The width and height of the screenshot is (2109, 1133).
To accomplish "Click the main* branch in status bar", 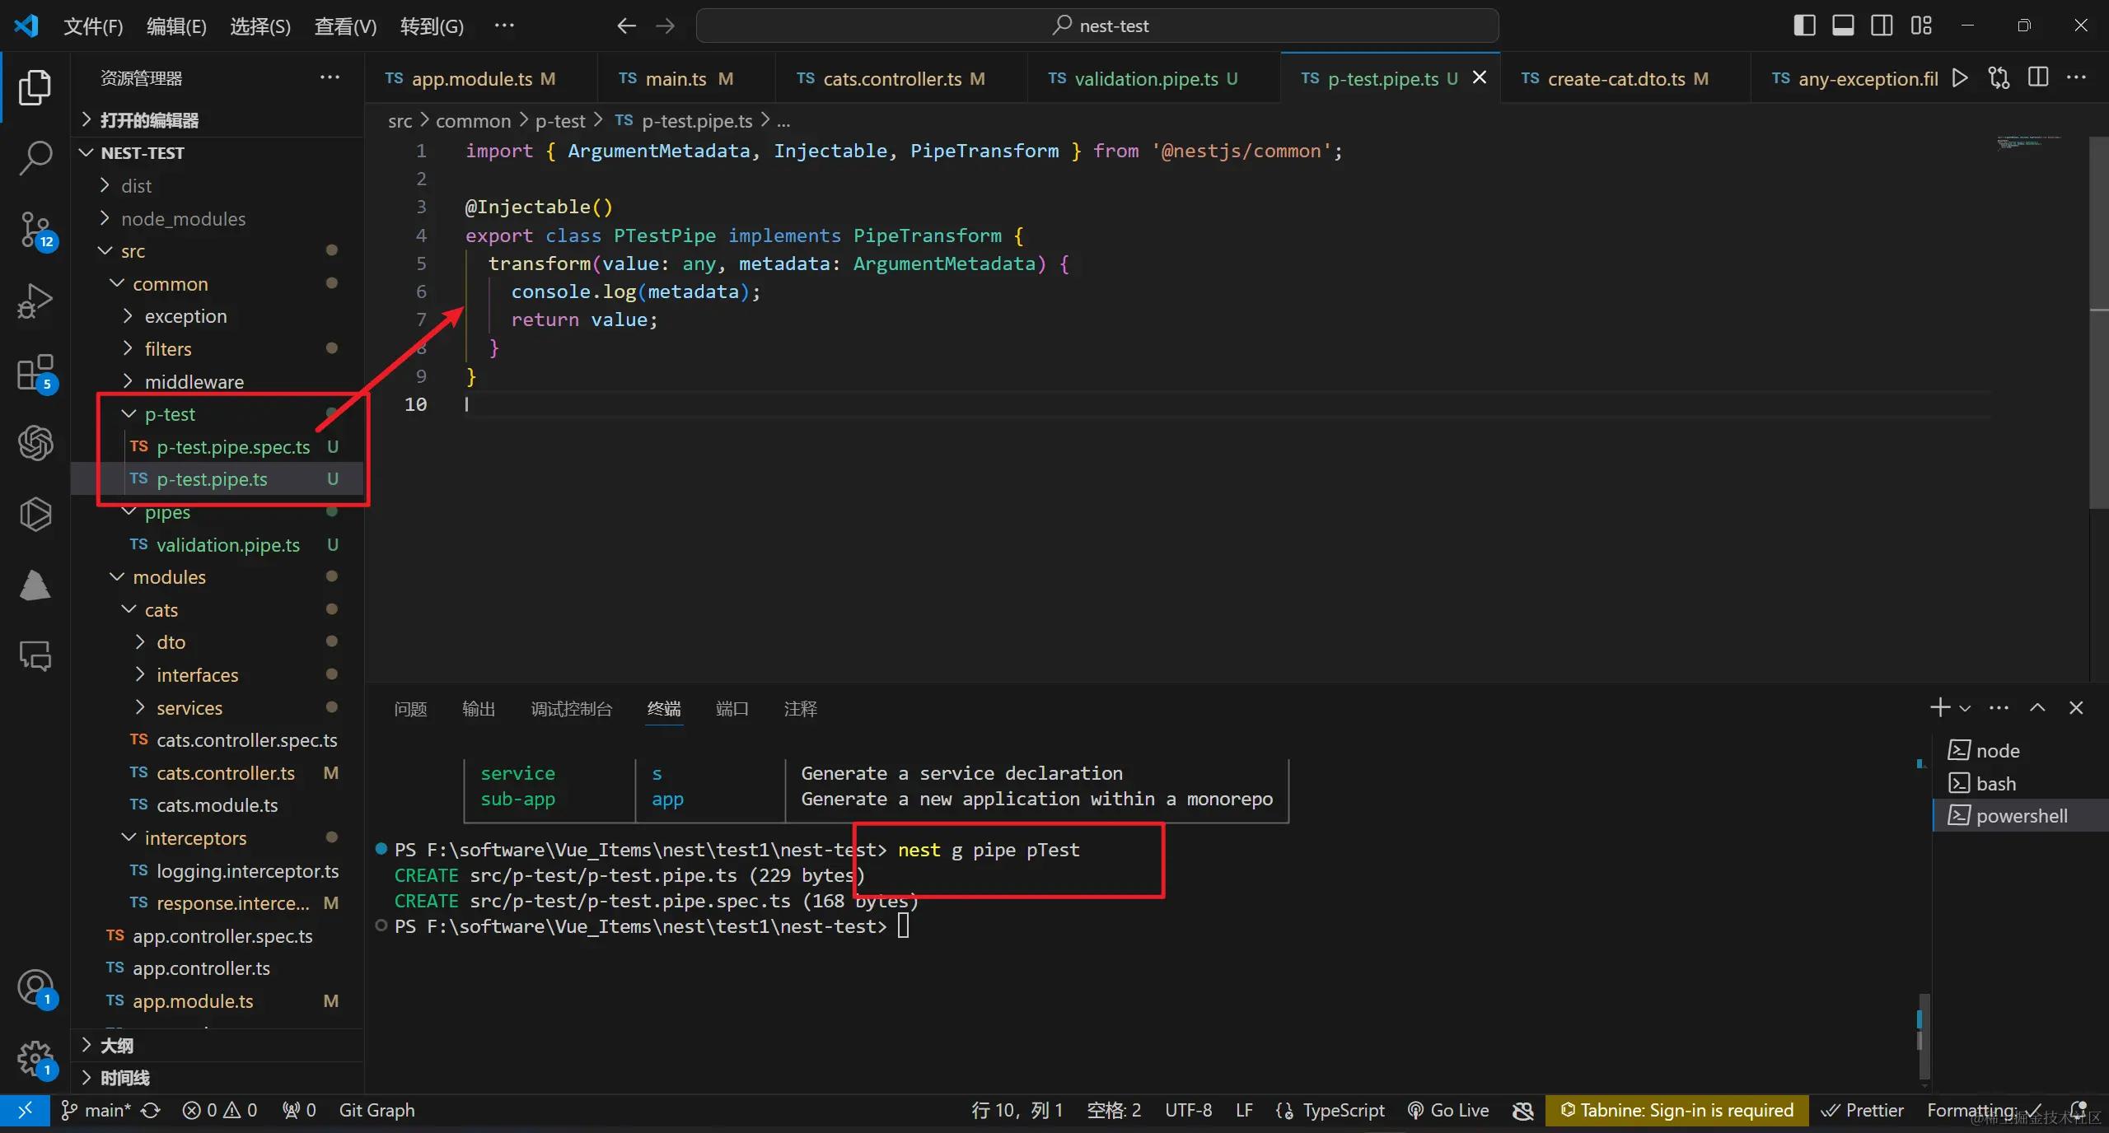I will coord(97,1110).
